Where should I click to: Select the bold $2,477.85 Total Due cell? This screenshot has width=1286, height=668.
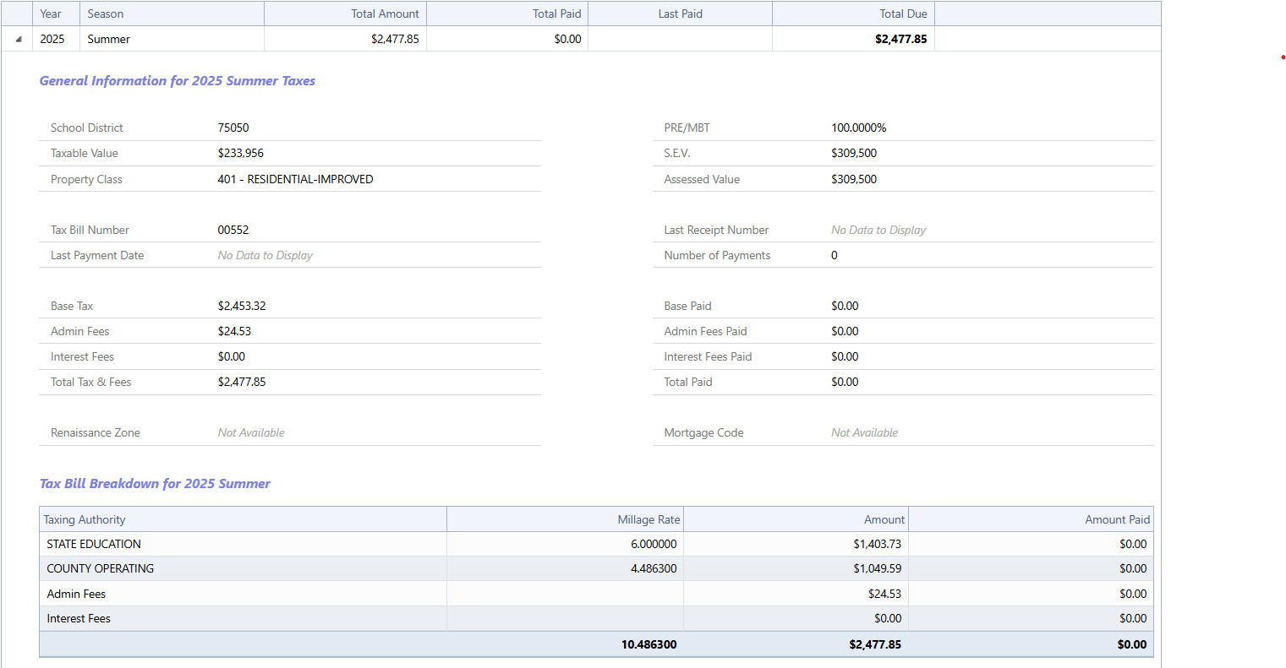(900, 39)
